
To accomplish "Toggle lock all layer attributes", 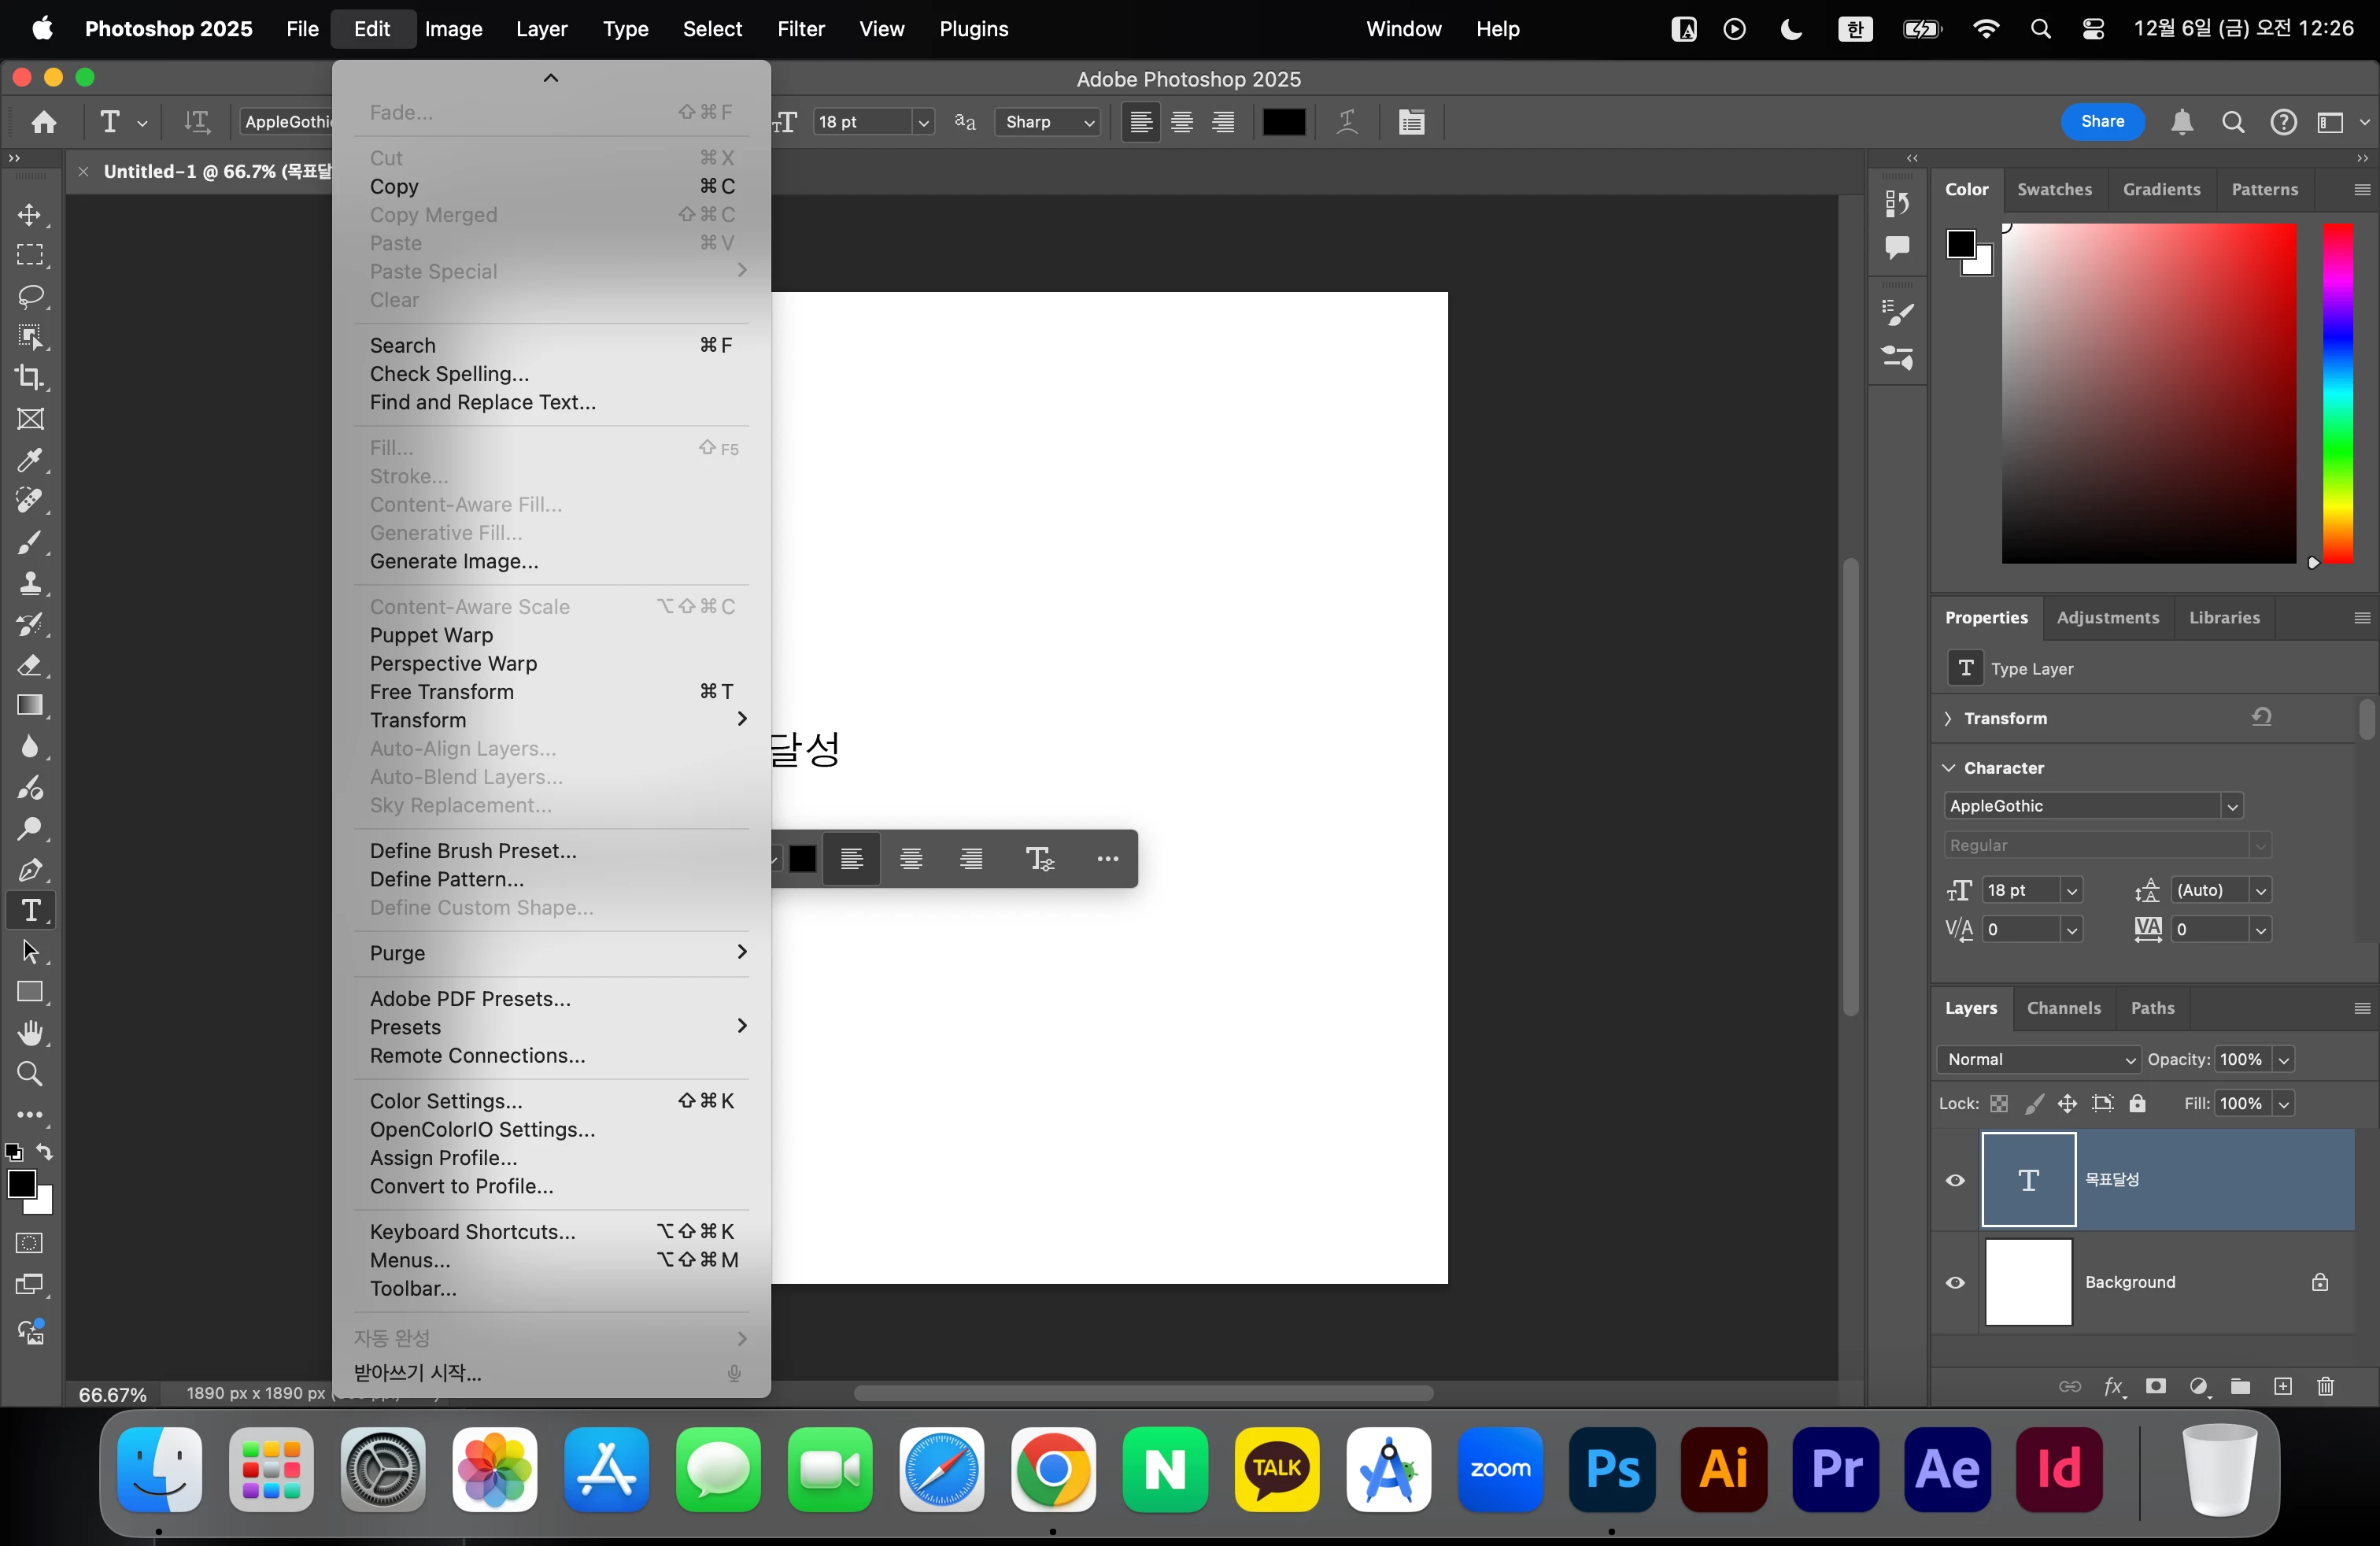I will [2137, 1104].
